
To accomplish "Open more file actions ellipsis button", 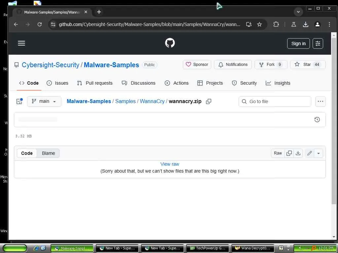I will 320,101.
